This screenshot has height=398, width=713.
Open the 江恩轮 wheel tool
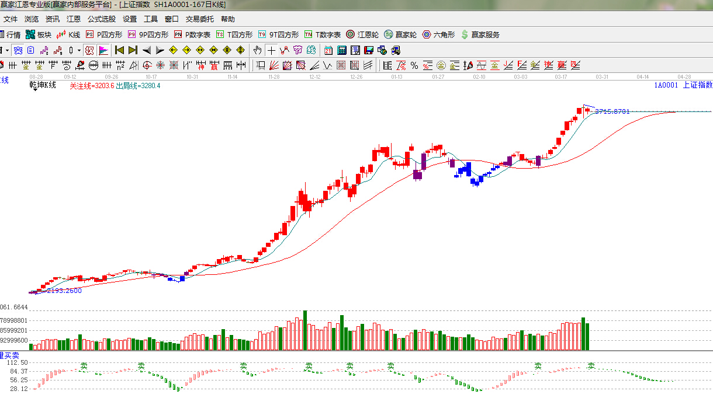click(x=362, y=34)
